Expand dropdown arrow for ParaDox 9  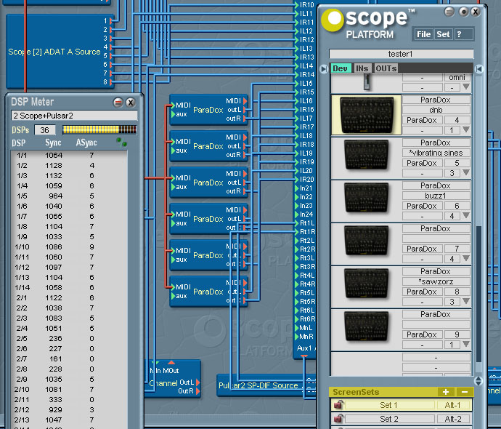pos(466,344)
